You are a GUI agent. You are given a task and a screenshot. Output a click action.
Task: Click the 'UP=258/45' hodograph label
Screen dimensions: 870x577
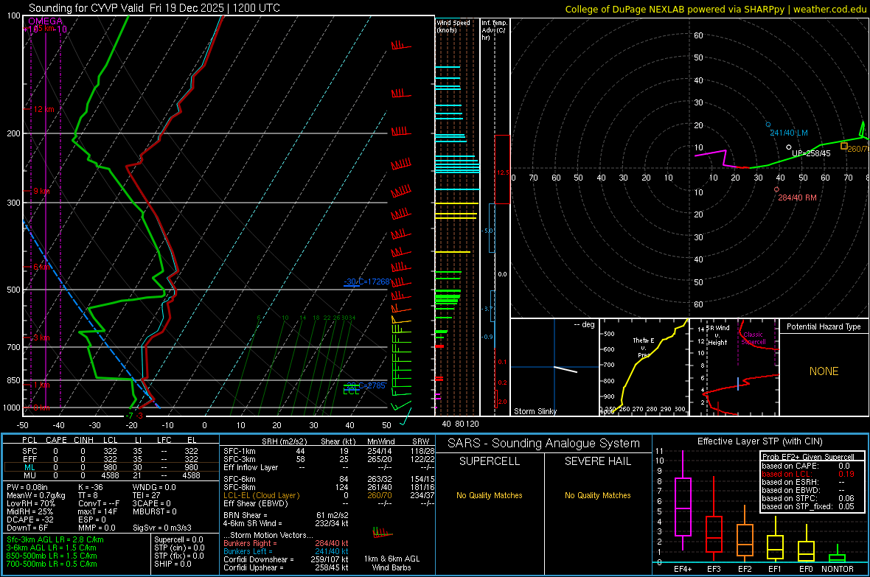click(x=810, y=153)
